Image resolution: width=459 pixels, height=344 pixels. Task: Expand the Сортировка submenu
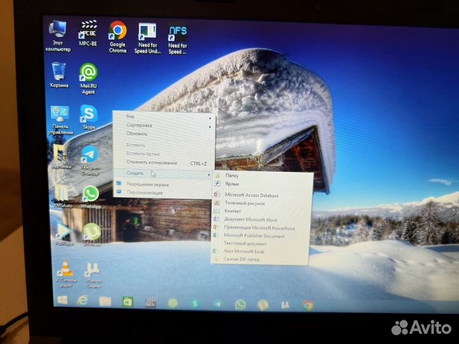click(x=163, y=125)
